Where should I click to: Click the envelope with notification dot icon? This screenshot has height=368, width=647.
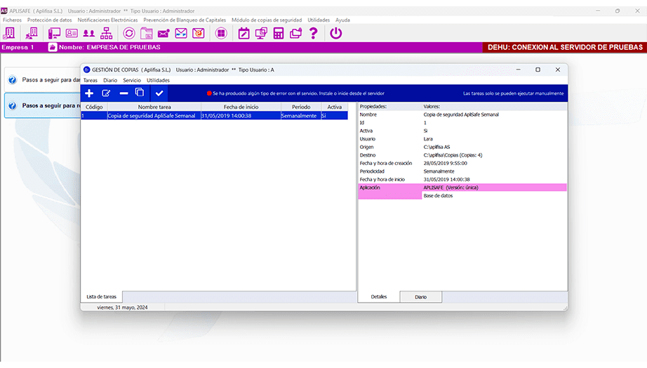coord(164,33)
